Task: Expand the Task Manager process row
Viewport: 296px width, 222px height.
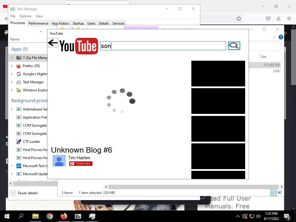Action: pyautogui.click(x=12, y=82)
